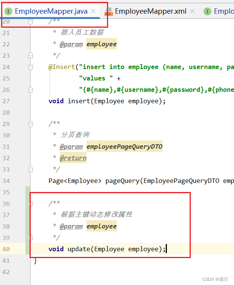
Task: Open the EmployeeMapper.xml tab
Action: (151, 11)
